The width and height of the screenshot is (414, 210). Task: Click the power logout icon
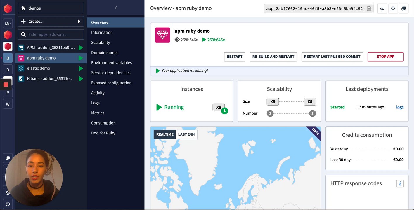pos(8,204)
